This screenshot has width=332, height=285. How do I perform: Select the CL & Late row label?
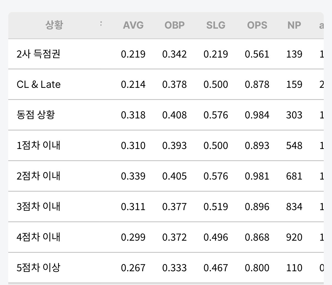pyautogui.click(x=39, y=85)
